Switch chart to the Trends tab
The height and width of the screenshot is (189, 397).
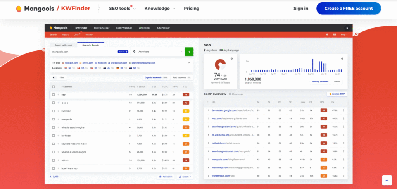[337, 81]
